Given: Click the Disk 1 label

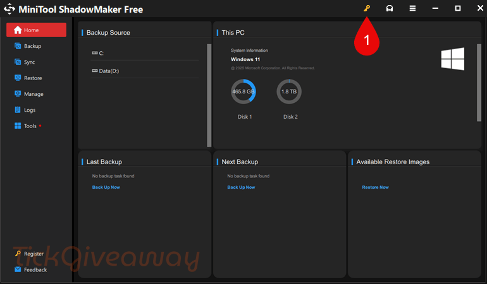Looking at the screenshot, I should click(245, 117).
